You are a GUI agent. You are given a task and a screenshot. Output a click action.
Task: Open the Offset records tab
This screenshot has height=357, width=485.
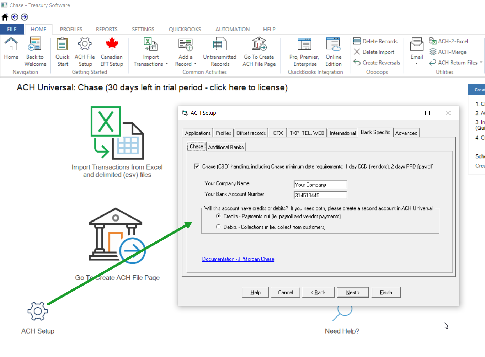(251, 133)
